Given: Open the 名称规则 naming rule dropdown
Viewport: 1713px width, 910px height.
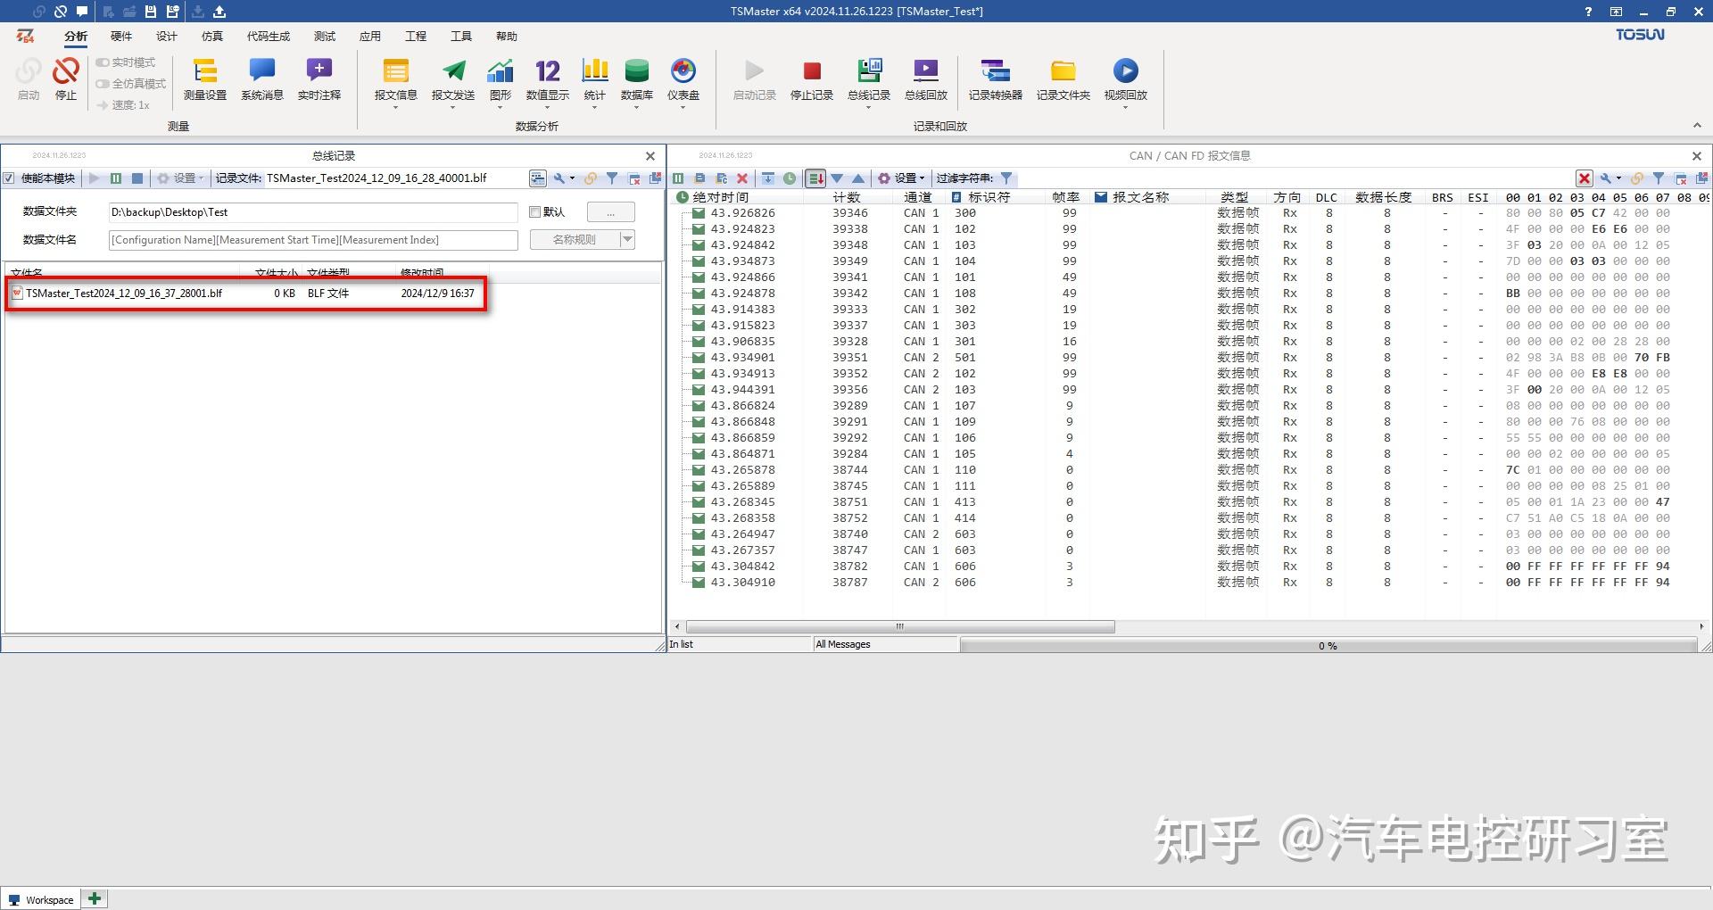Looking at the screenshot, I should click(x=627, y=239).
